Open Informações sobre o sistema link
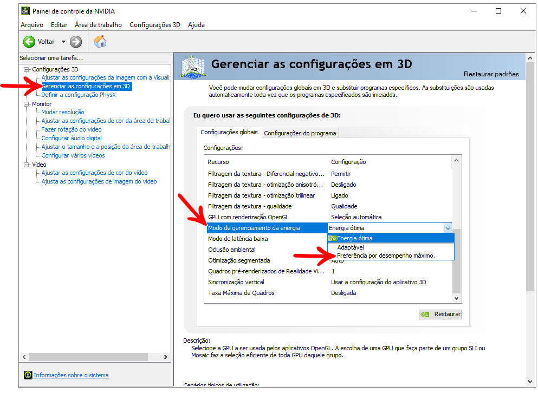Screen dimensions: 538x393 (x=71, y=375)
